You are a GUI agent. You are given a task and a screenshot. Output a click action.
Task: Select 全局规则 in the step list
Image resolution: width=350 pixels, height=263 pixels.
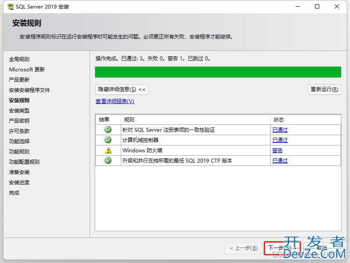click(19, 59)
